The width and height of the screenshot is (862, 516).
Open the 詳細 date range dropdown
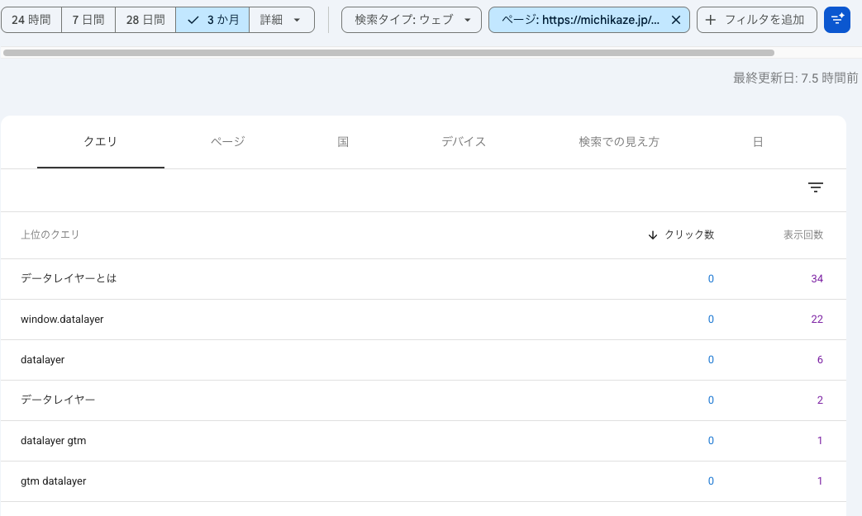[282, 20]
